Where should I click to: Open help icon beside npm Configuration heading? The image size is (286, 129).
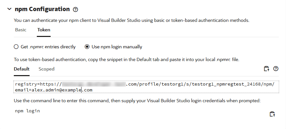point(75,9)
